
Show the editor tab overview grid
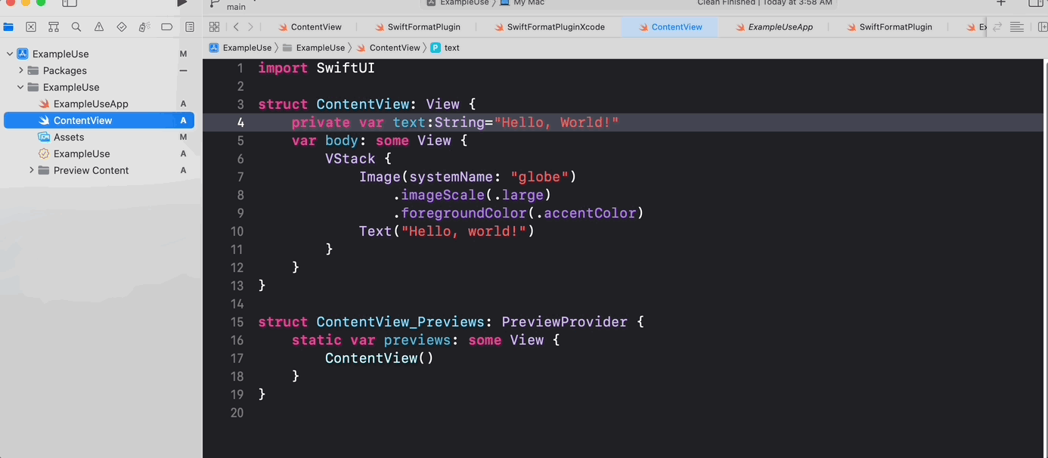tap(214, 26)
